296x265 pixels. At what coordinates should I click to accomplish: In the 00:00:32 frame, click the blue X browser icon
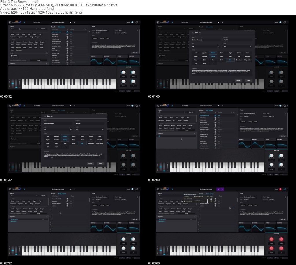tap(24, 22)
